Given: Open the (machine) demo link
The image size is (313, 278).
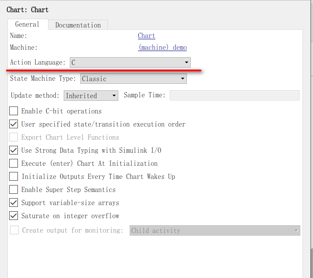Looking at the screenshot, I should coord(162,48).
